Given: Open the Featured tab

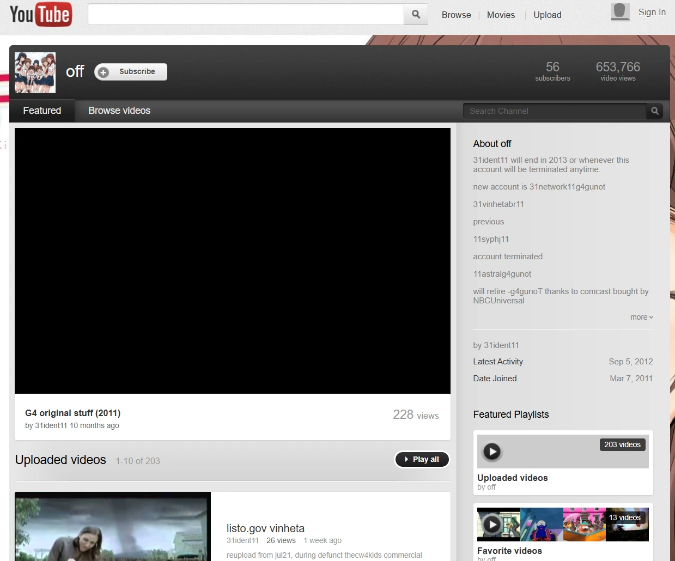Looking at the screenshot, I should pos(42,111).
